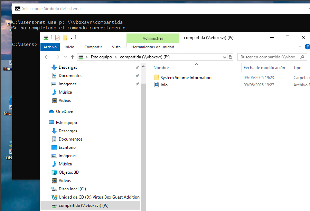Image resolution: width=310 pixels, height=211 pixels.
Task: Click the OneDrive cloud icon
Action: pyautogui.click(x=51, y=112)
